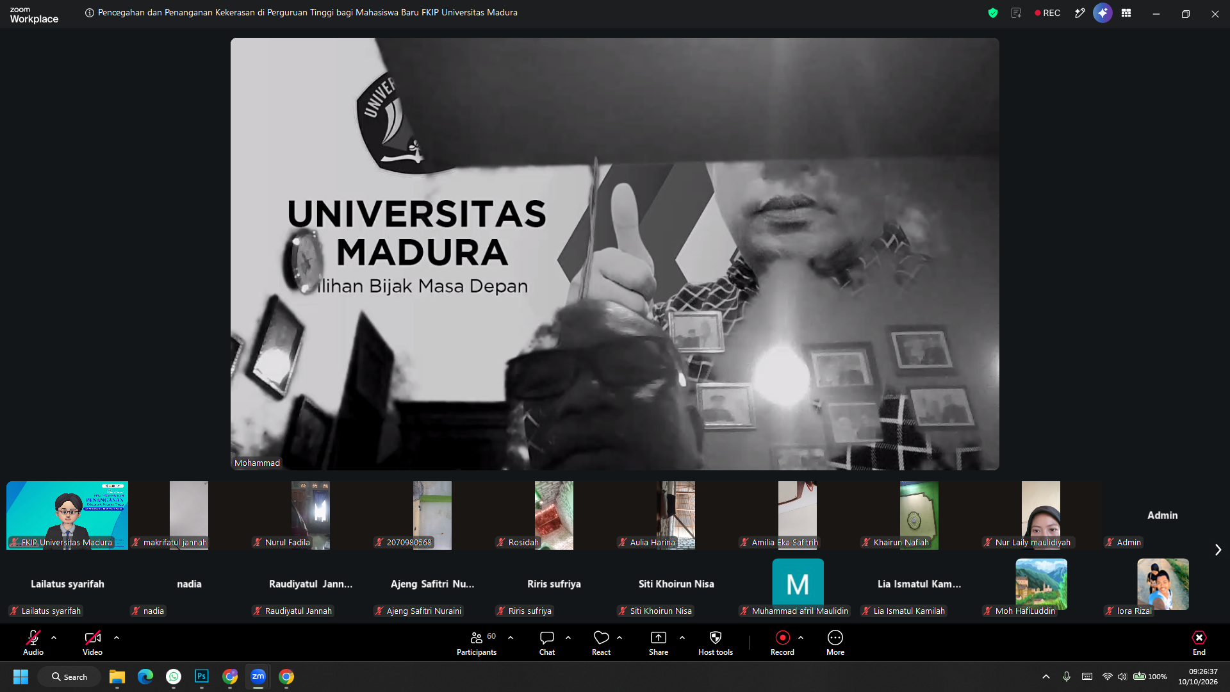The height and width of the screenshot is (692, 1230).
Task: Expand the Share options arrow
Action: click(682, 638)
